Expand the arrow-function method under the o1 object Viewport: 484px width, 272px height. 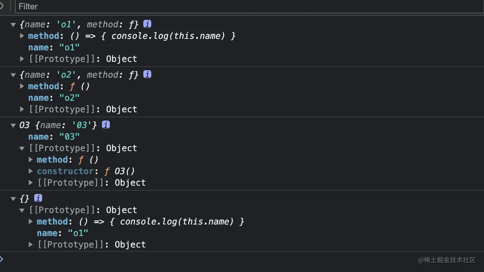22,36
